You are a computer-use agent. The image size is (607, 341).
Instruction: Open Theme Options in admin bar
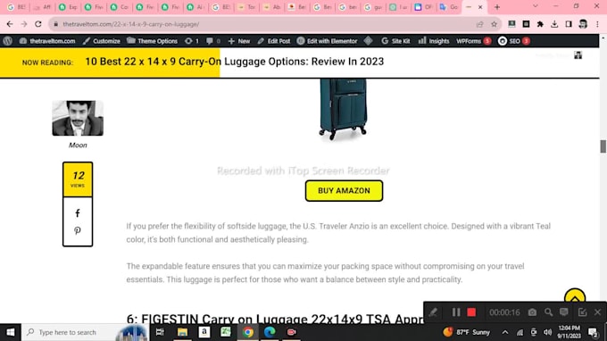click(x=152, y=41)
